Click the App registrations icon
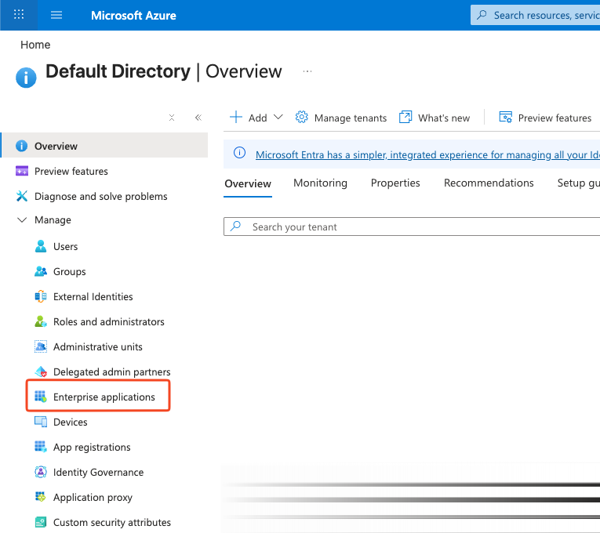600x533 pixels. 41,447
